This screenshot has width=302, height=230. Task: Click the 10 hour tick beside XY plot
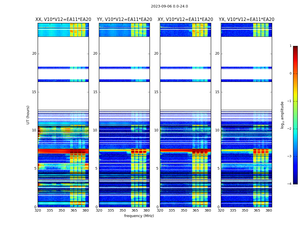(156, 130)
